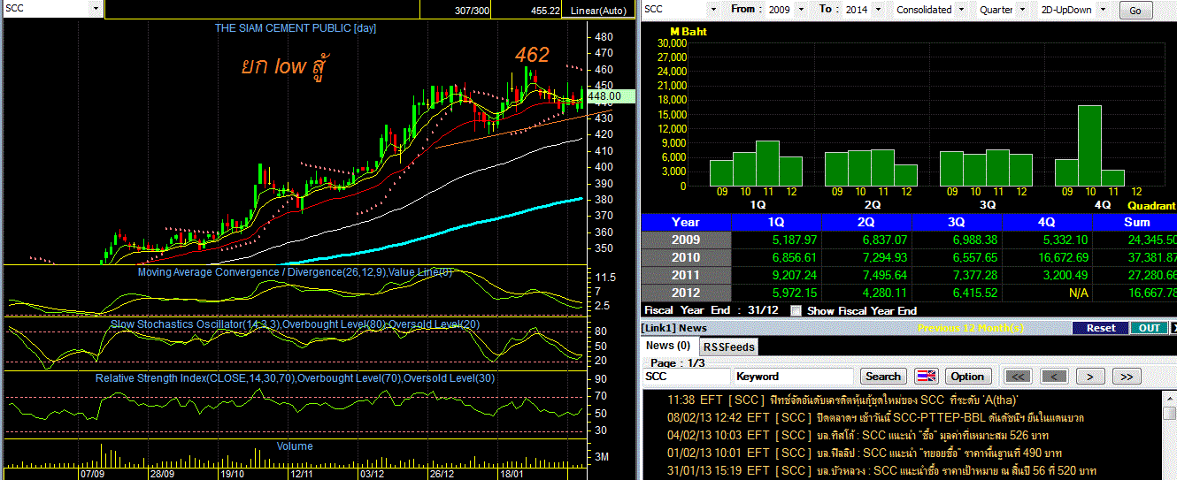Viewport: 1177px width, 480px height.
Task: Click the Previous 12 Month(s) label
Action: (970, 328)
